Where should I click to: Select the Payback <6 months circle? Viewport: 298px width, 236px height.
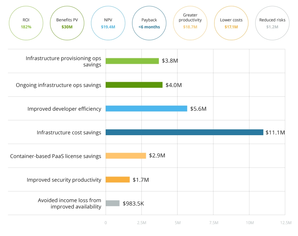[x=149, y=23]
